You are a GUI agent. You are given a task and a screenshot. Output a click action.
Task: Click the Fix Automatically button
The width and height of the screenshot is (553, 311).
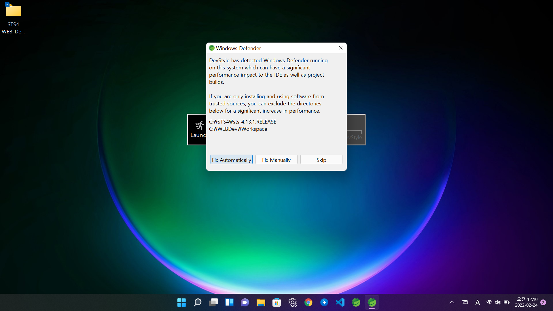pos(231,160)
